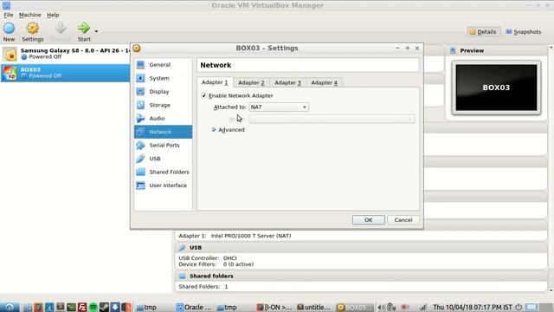This screenshot has width=554, height=312.
Task: Click the General category icon
Action: click(140, 65)
